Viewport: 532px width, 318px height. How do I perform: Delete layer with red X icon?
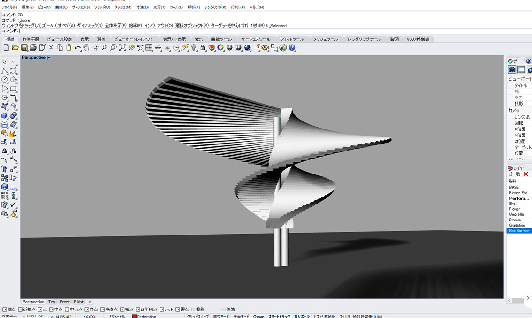tap(526, 174)
